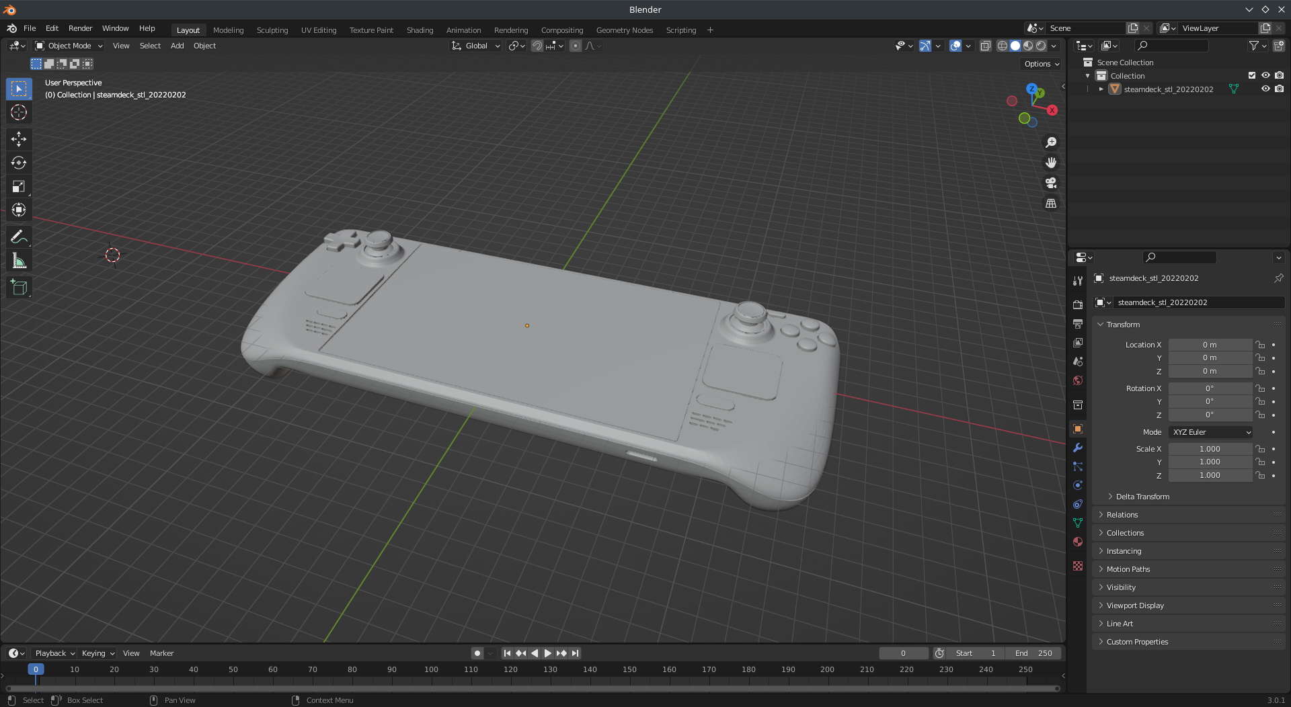Open Global transform orientation dropdown
The height and width of the screenshot is (707, 1291).
pos(476,46)
